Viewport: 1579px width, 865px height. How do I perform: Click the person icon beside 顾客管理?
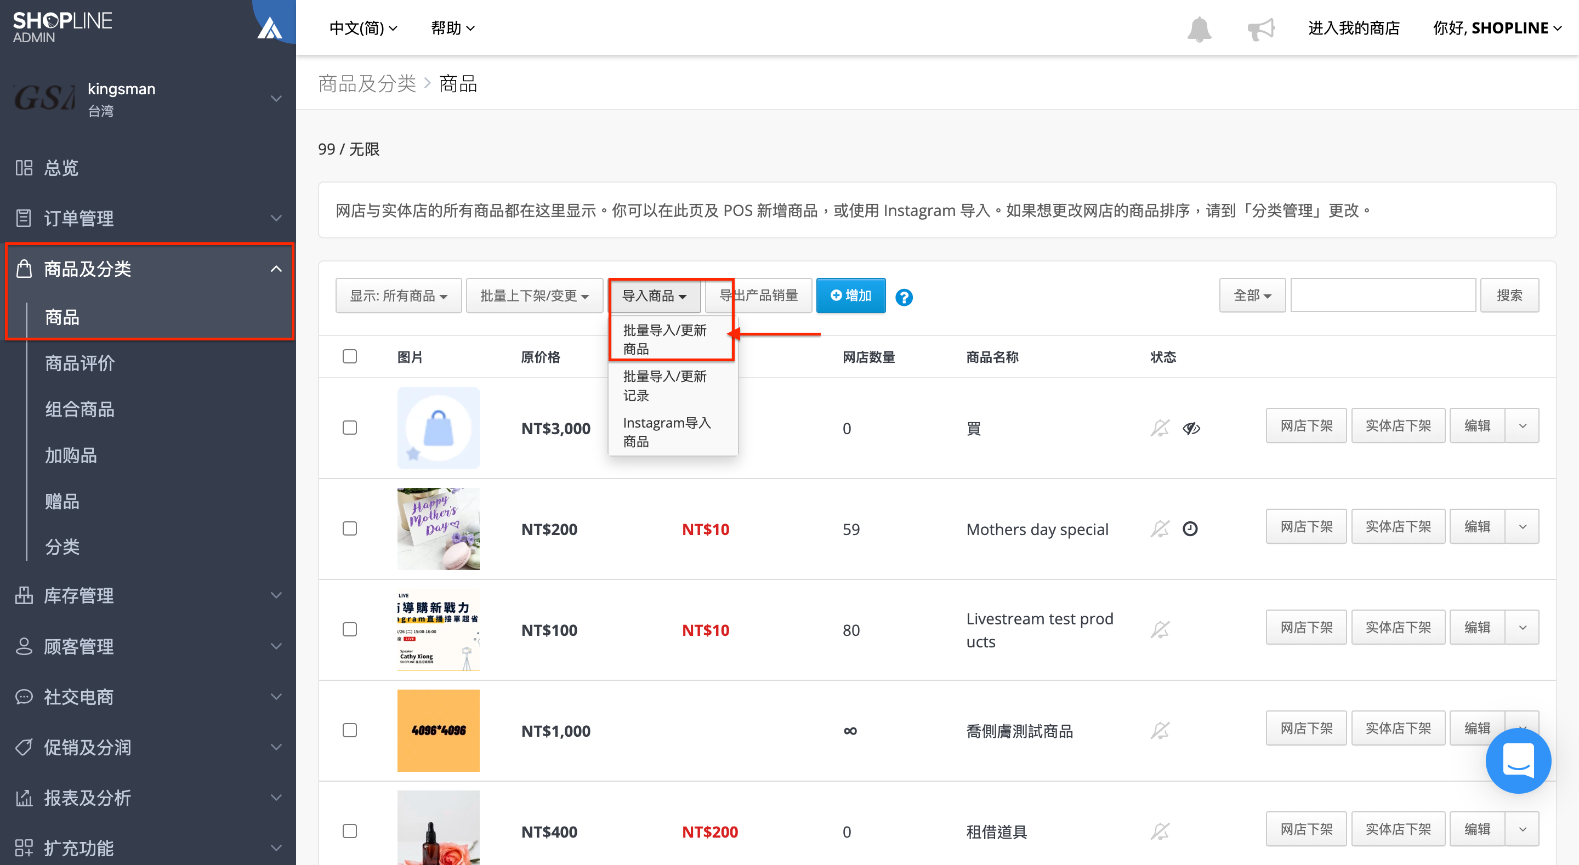pyautogui.click(x=24, y=646)
